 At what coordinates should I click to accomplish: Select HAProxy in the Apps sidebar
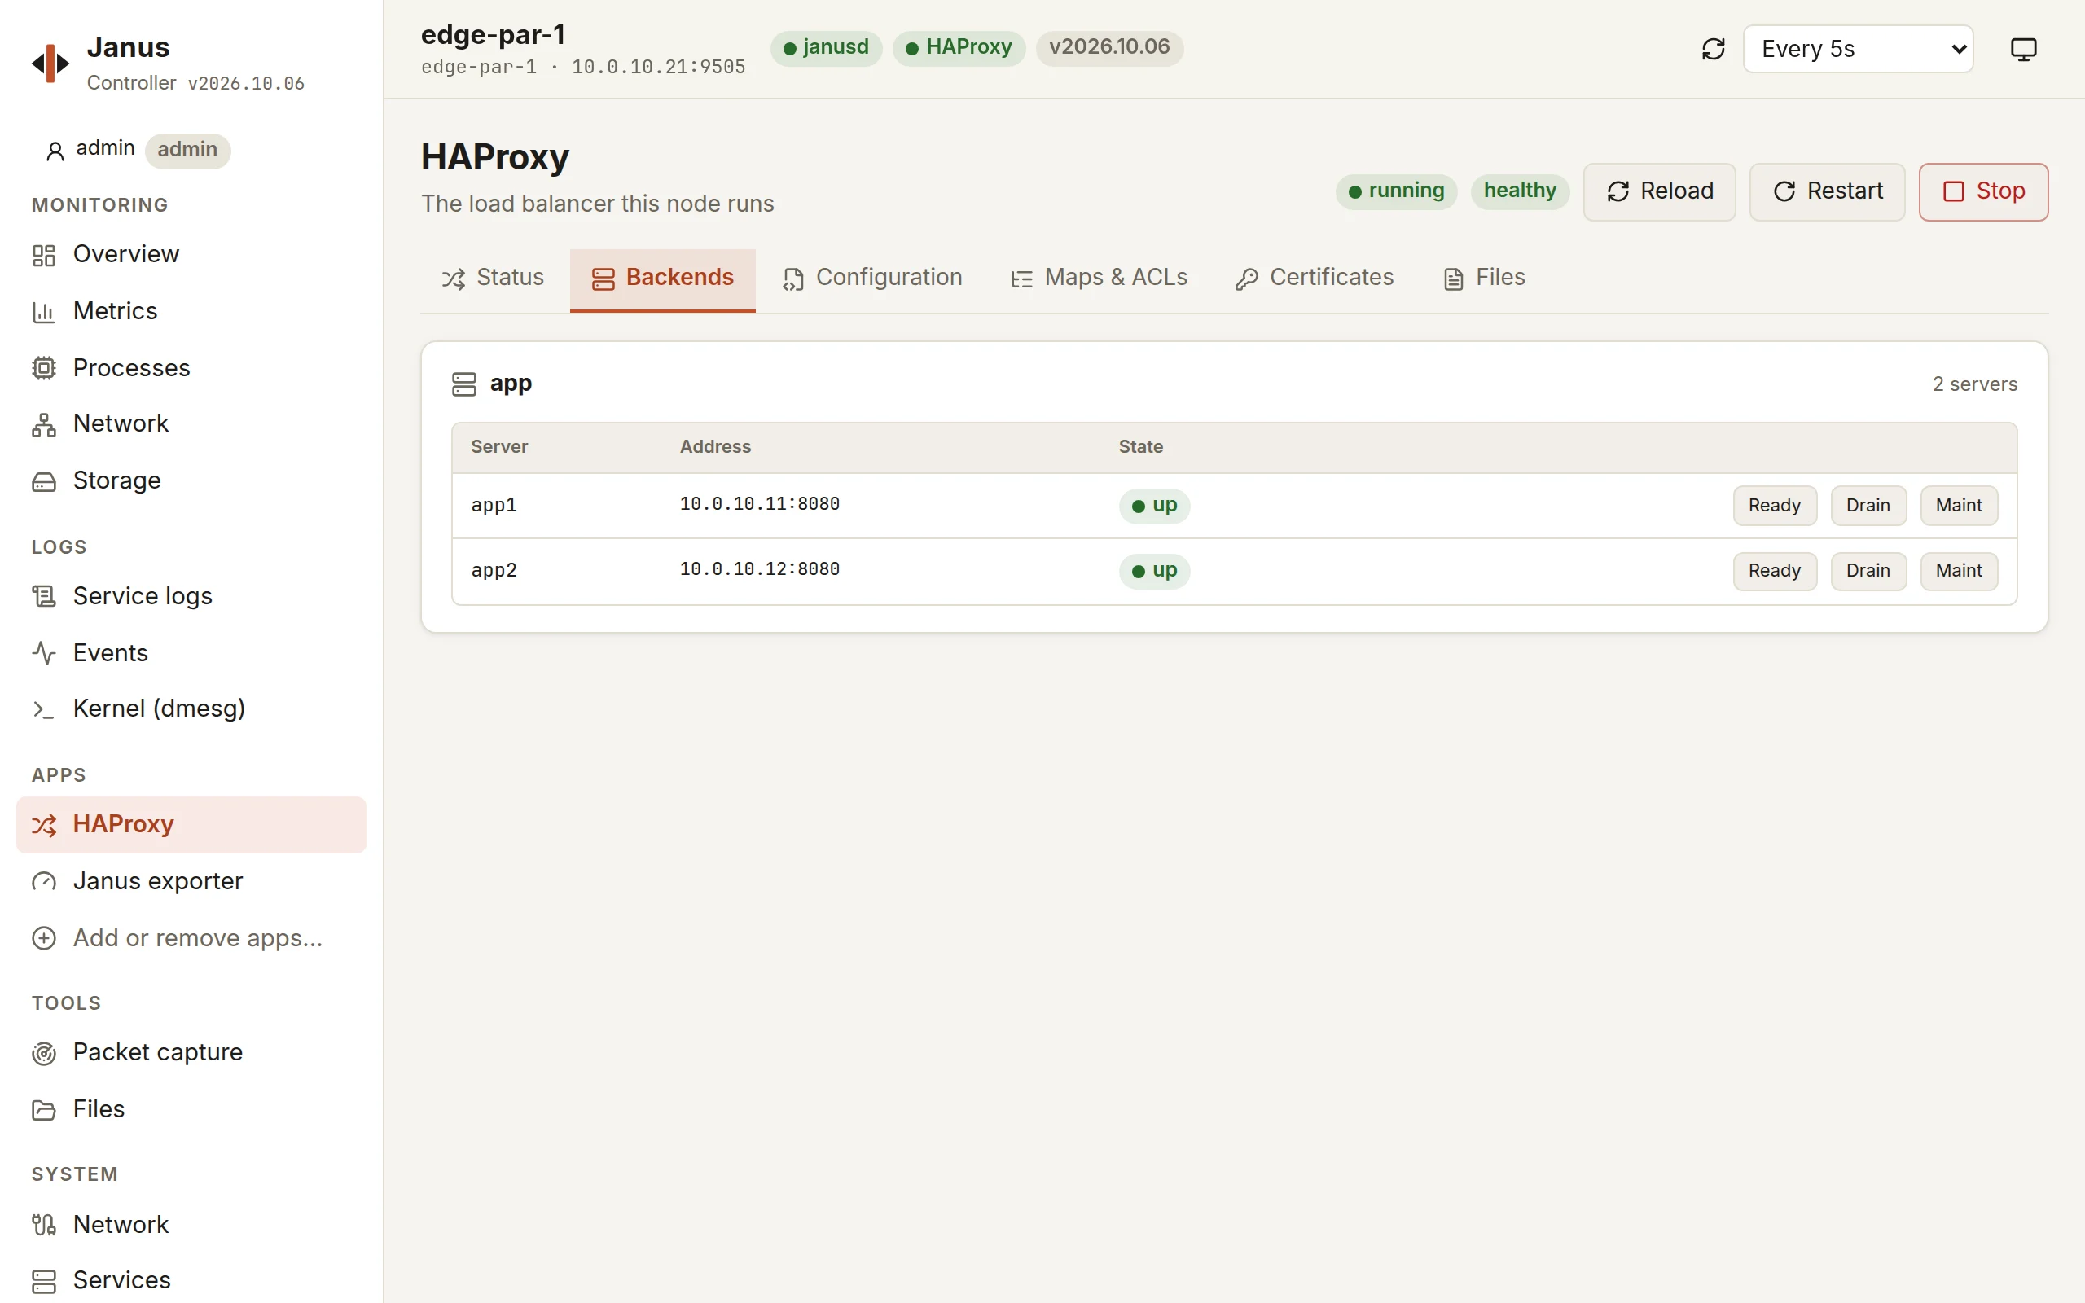[x=191, y=825]
